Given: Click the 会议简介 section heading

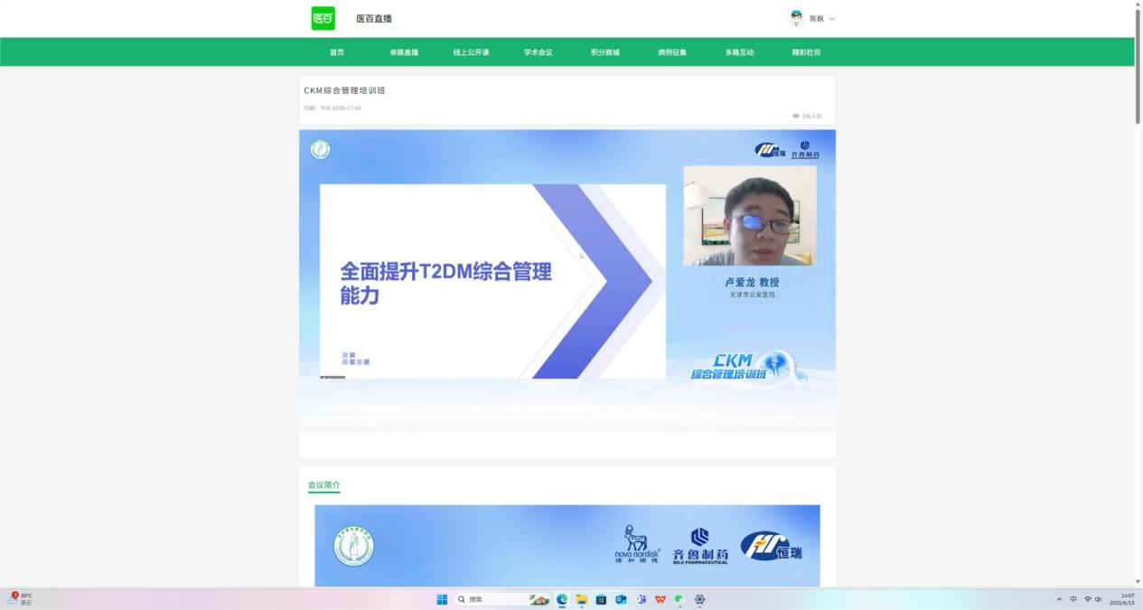Looking at the screenshot, I should click(x=323, y=485).
